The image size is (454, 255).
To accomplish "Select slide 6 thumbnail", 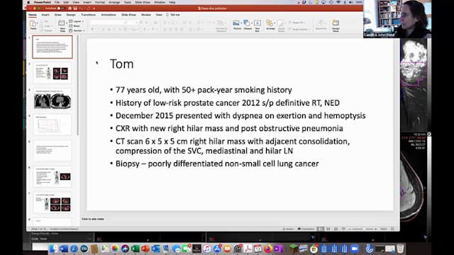I will [52, 176].
